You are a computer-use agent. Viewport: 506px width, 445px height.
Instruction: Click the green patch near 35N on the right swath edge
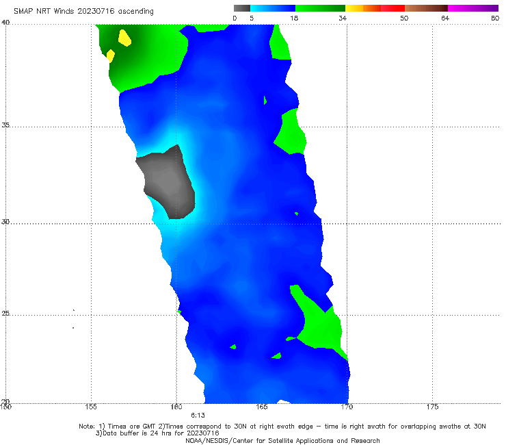(x=291, y=133)
